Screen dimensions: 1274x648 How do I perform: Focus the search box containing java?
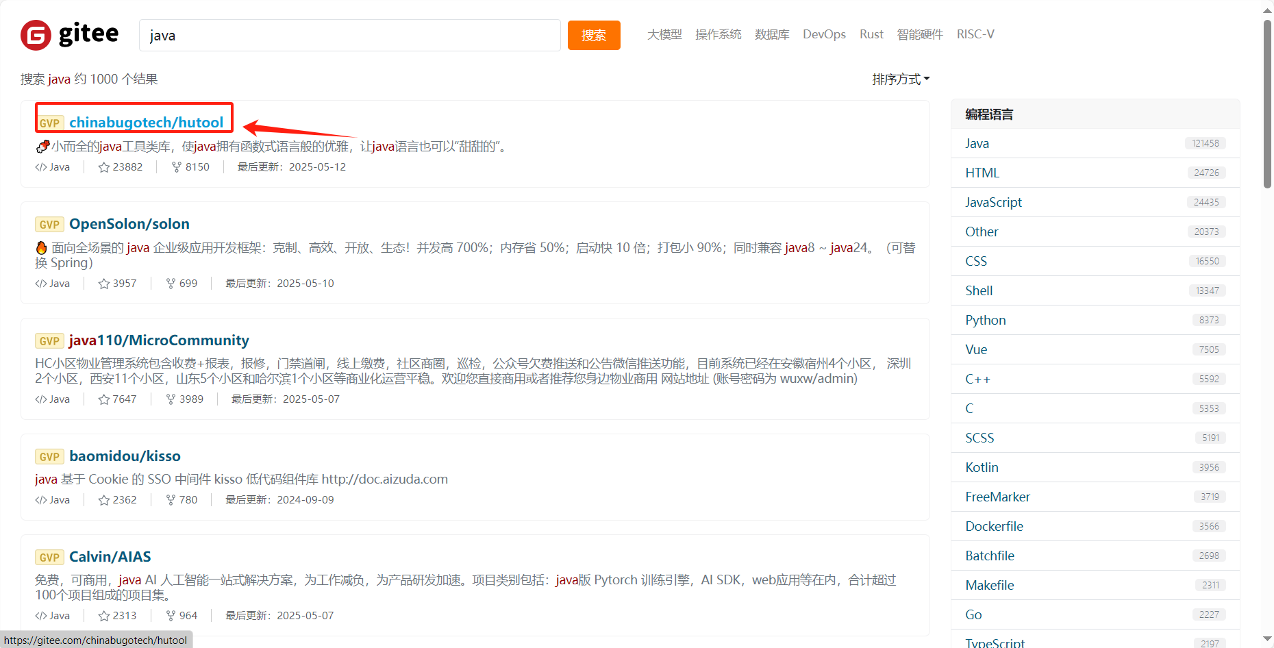tap(349, 35)
